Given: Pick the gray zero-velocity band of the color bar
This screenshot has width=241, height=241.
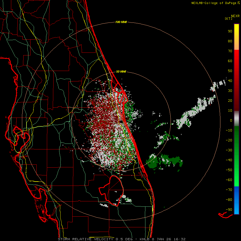Looking at the screenshot, I should point(236,119).
